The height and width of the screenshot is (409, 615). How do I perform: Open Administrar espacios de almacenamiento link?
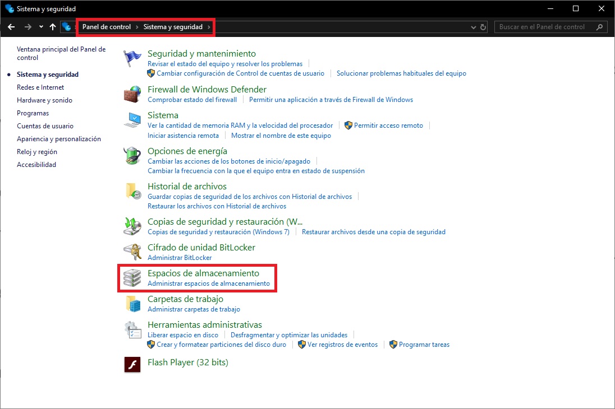208,283
